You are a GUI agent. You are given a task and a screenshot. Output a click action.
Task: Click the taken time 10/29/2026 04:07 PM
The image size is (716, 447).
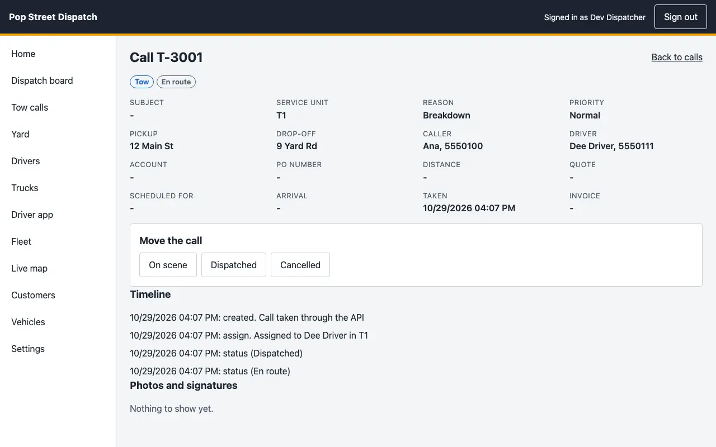tap(469, 208)
